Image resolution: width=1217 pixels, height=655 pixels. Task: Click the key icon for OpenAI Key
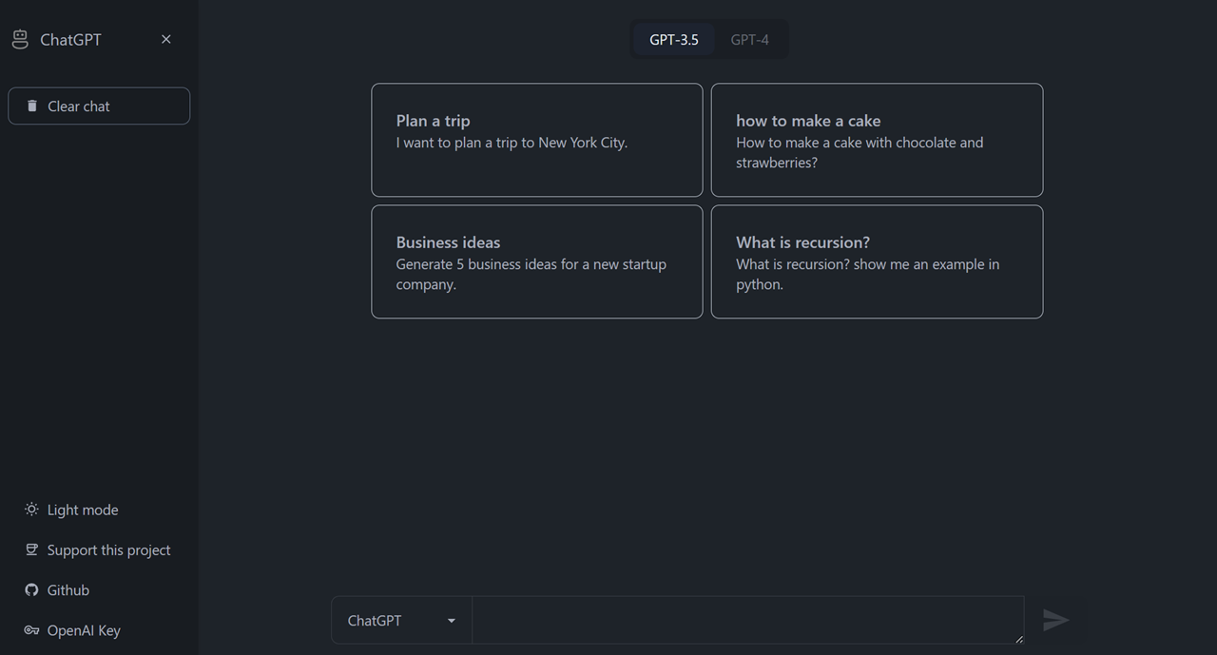point(31,630)
